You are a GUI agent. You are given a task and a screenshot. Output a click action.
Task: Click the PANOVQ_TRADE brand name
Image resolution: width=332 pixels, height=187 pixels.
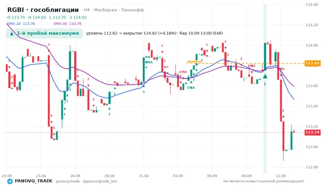coord(34,181)
